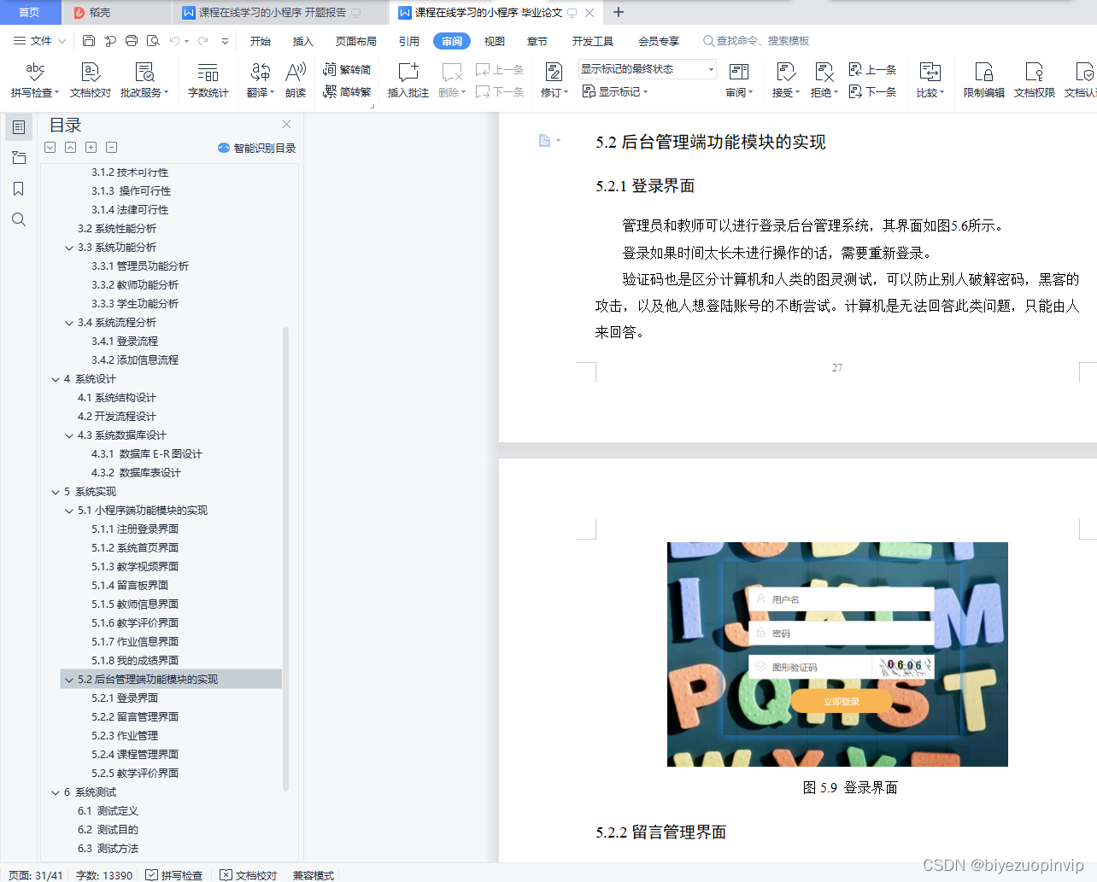The image size is (1097, 882).
Task: Insert a comment (插入批注)
Action: click(408, 79)
